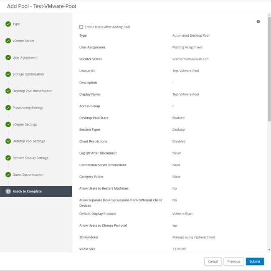The width and height of the screenshot is (271, 271).
Task: Go back with the Previous button
Action: [x=234, y=261]
